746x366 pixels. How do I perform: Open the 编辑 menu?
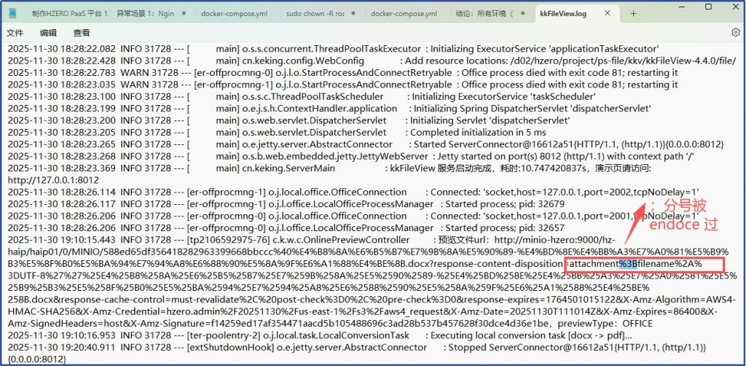point(48,33)
